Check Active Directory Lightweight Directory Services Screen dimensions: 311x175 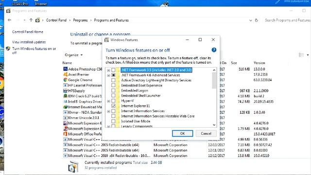tap(113, 80)
